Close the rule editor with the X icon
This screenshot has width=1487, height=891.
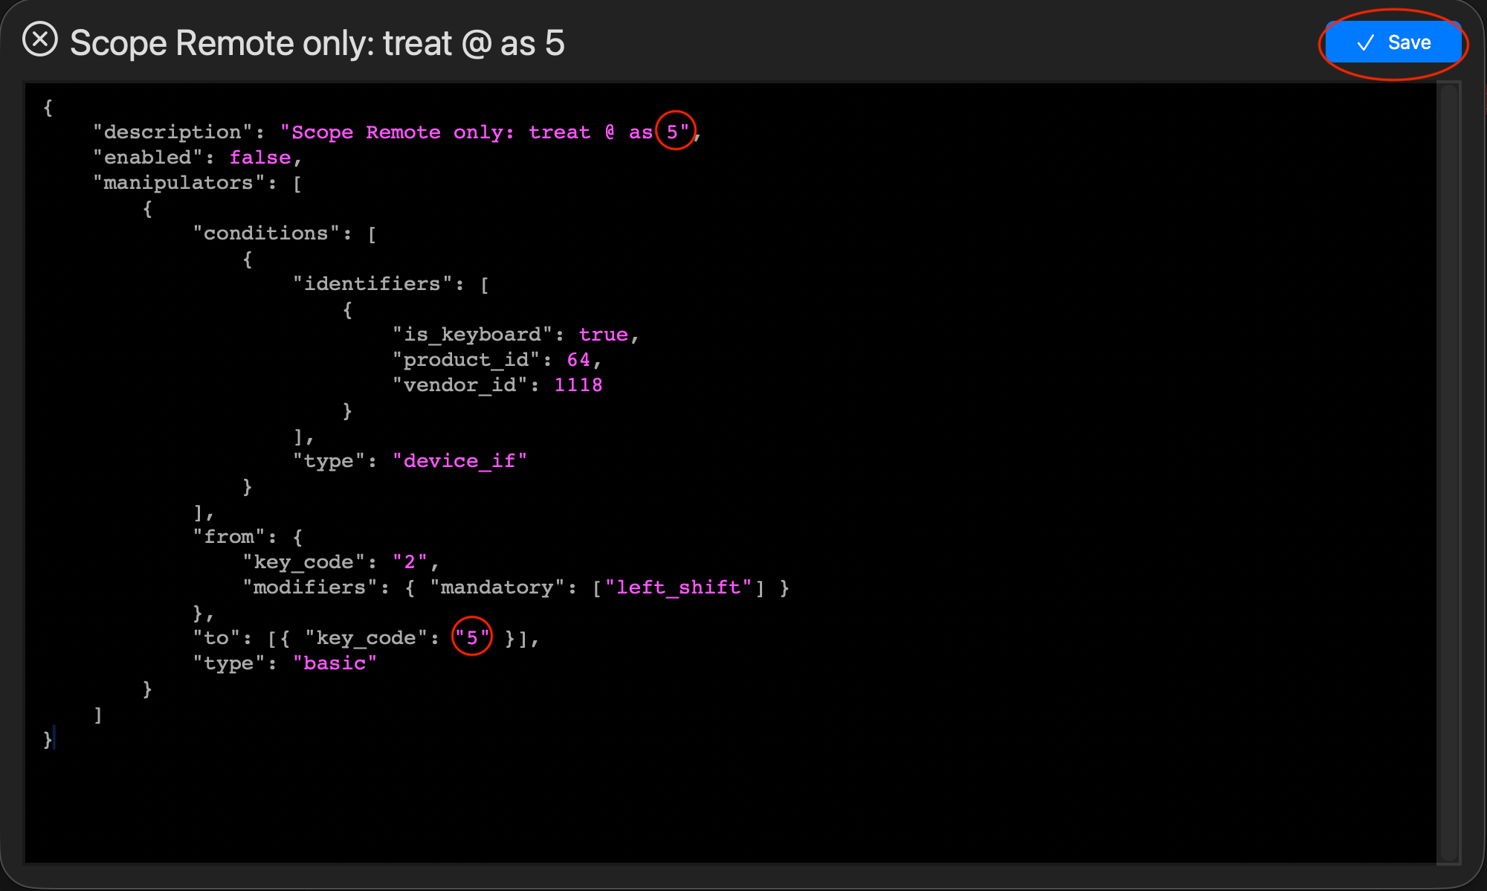(x=40, y=40)
